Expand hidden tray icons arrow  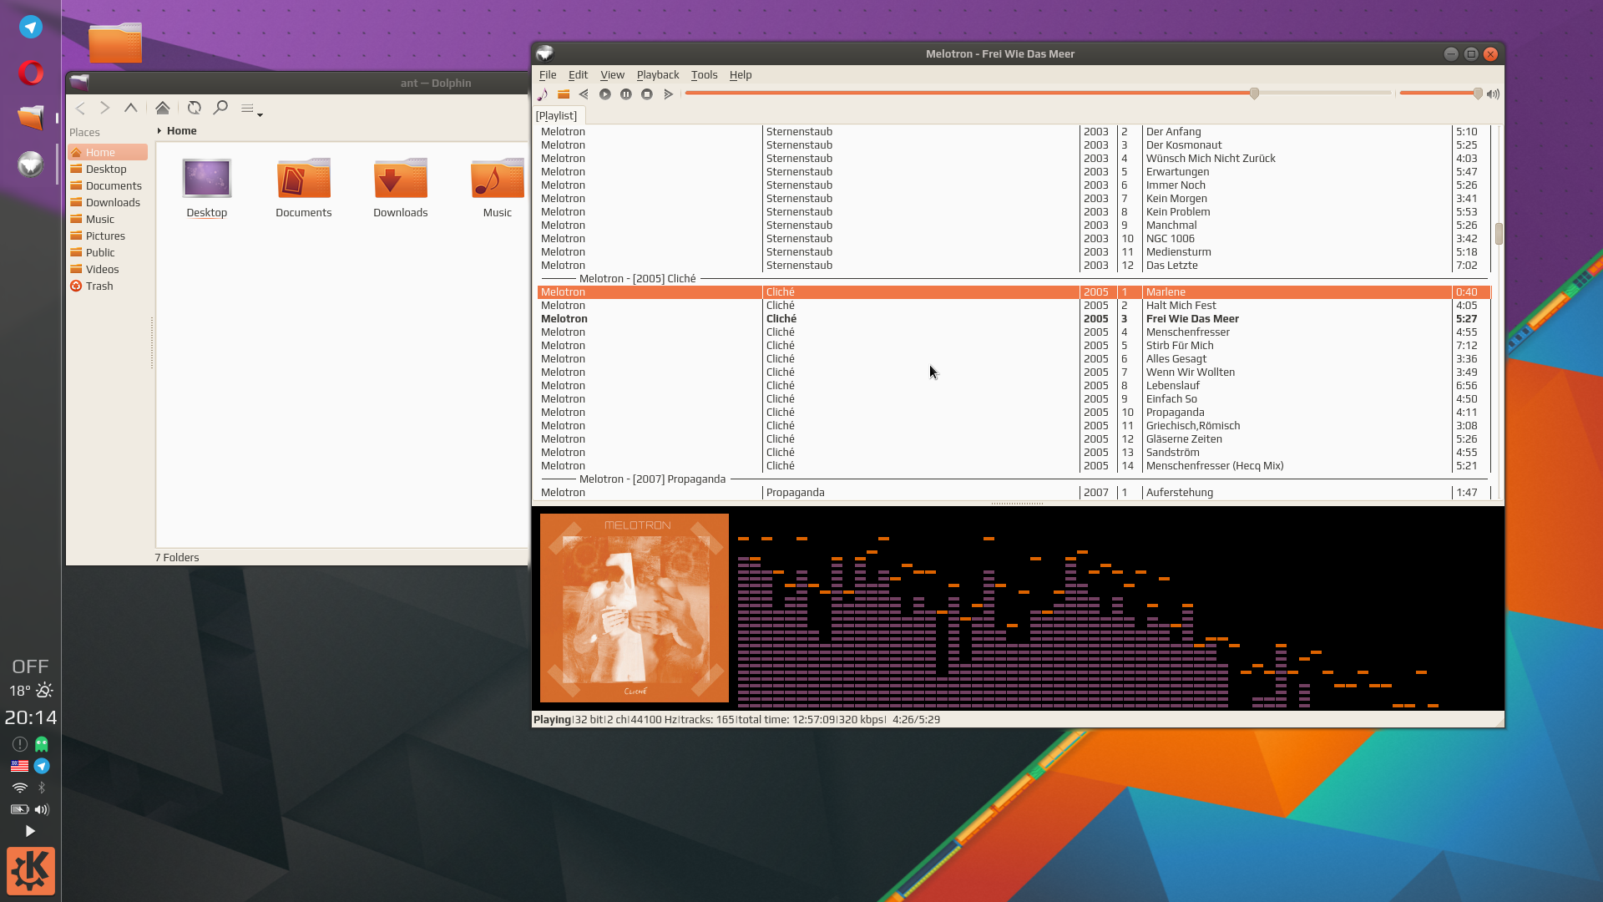click(x=30, y=831)
